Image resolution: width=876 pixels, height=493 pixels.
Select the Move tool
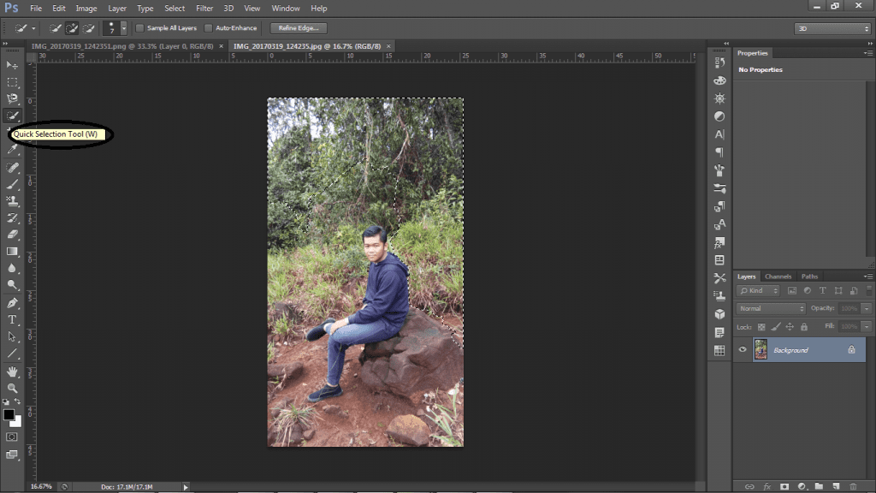[12, 65]
